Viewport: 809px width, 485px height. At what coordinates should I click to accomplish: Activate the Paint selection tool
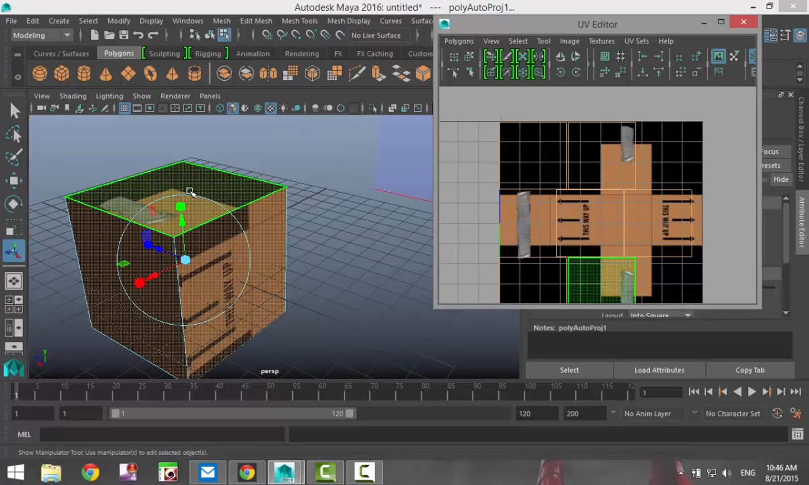pos(14,157)
